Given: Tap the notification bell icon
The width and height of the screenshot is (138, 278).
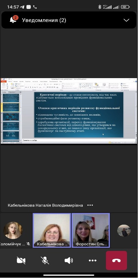Looking at the screenshot, I should tap(13, 20).
